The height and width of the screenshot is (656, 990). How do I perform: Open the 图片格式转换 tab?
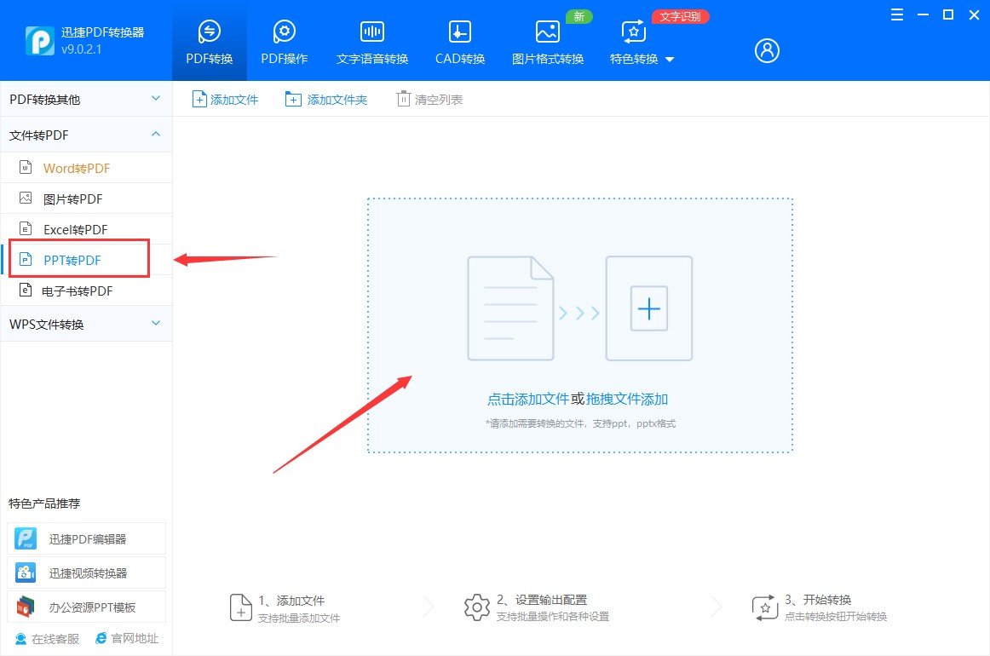(x=548, y=42)
